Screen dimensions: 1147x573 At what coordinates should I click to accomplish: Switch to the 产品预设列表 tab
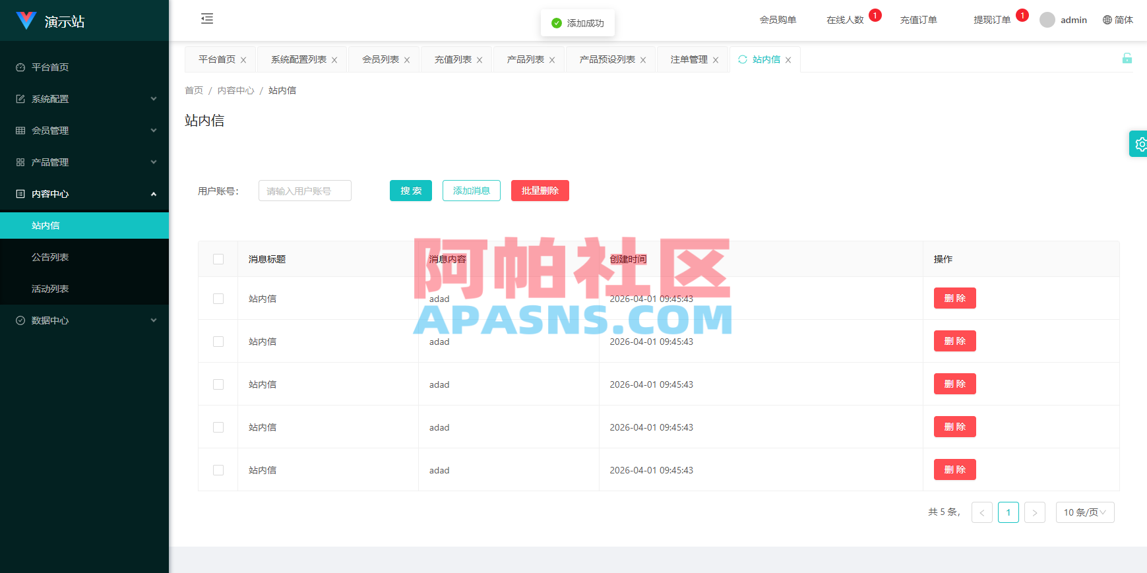tap(607, 59)
